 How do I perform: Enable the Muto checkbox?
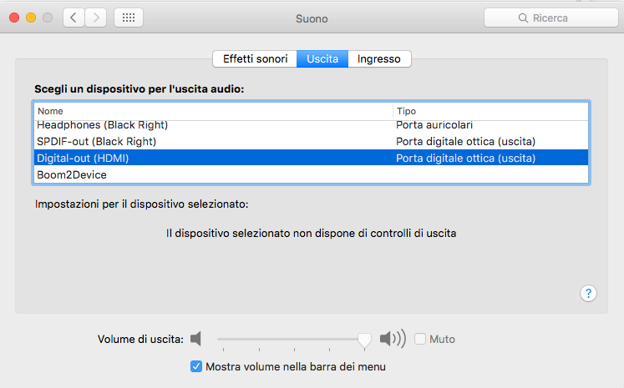coord(420,339)
